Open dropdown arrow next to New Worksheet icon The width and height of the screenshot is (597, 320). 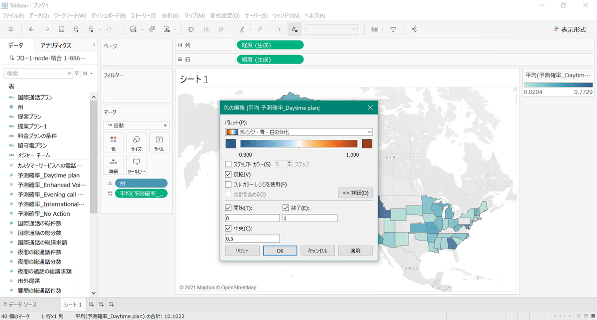point(142,29)
